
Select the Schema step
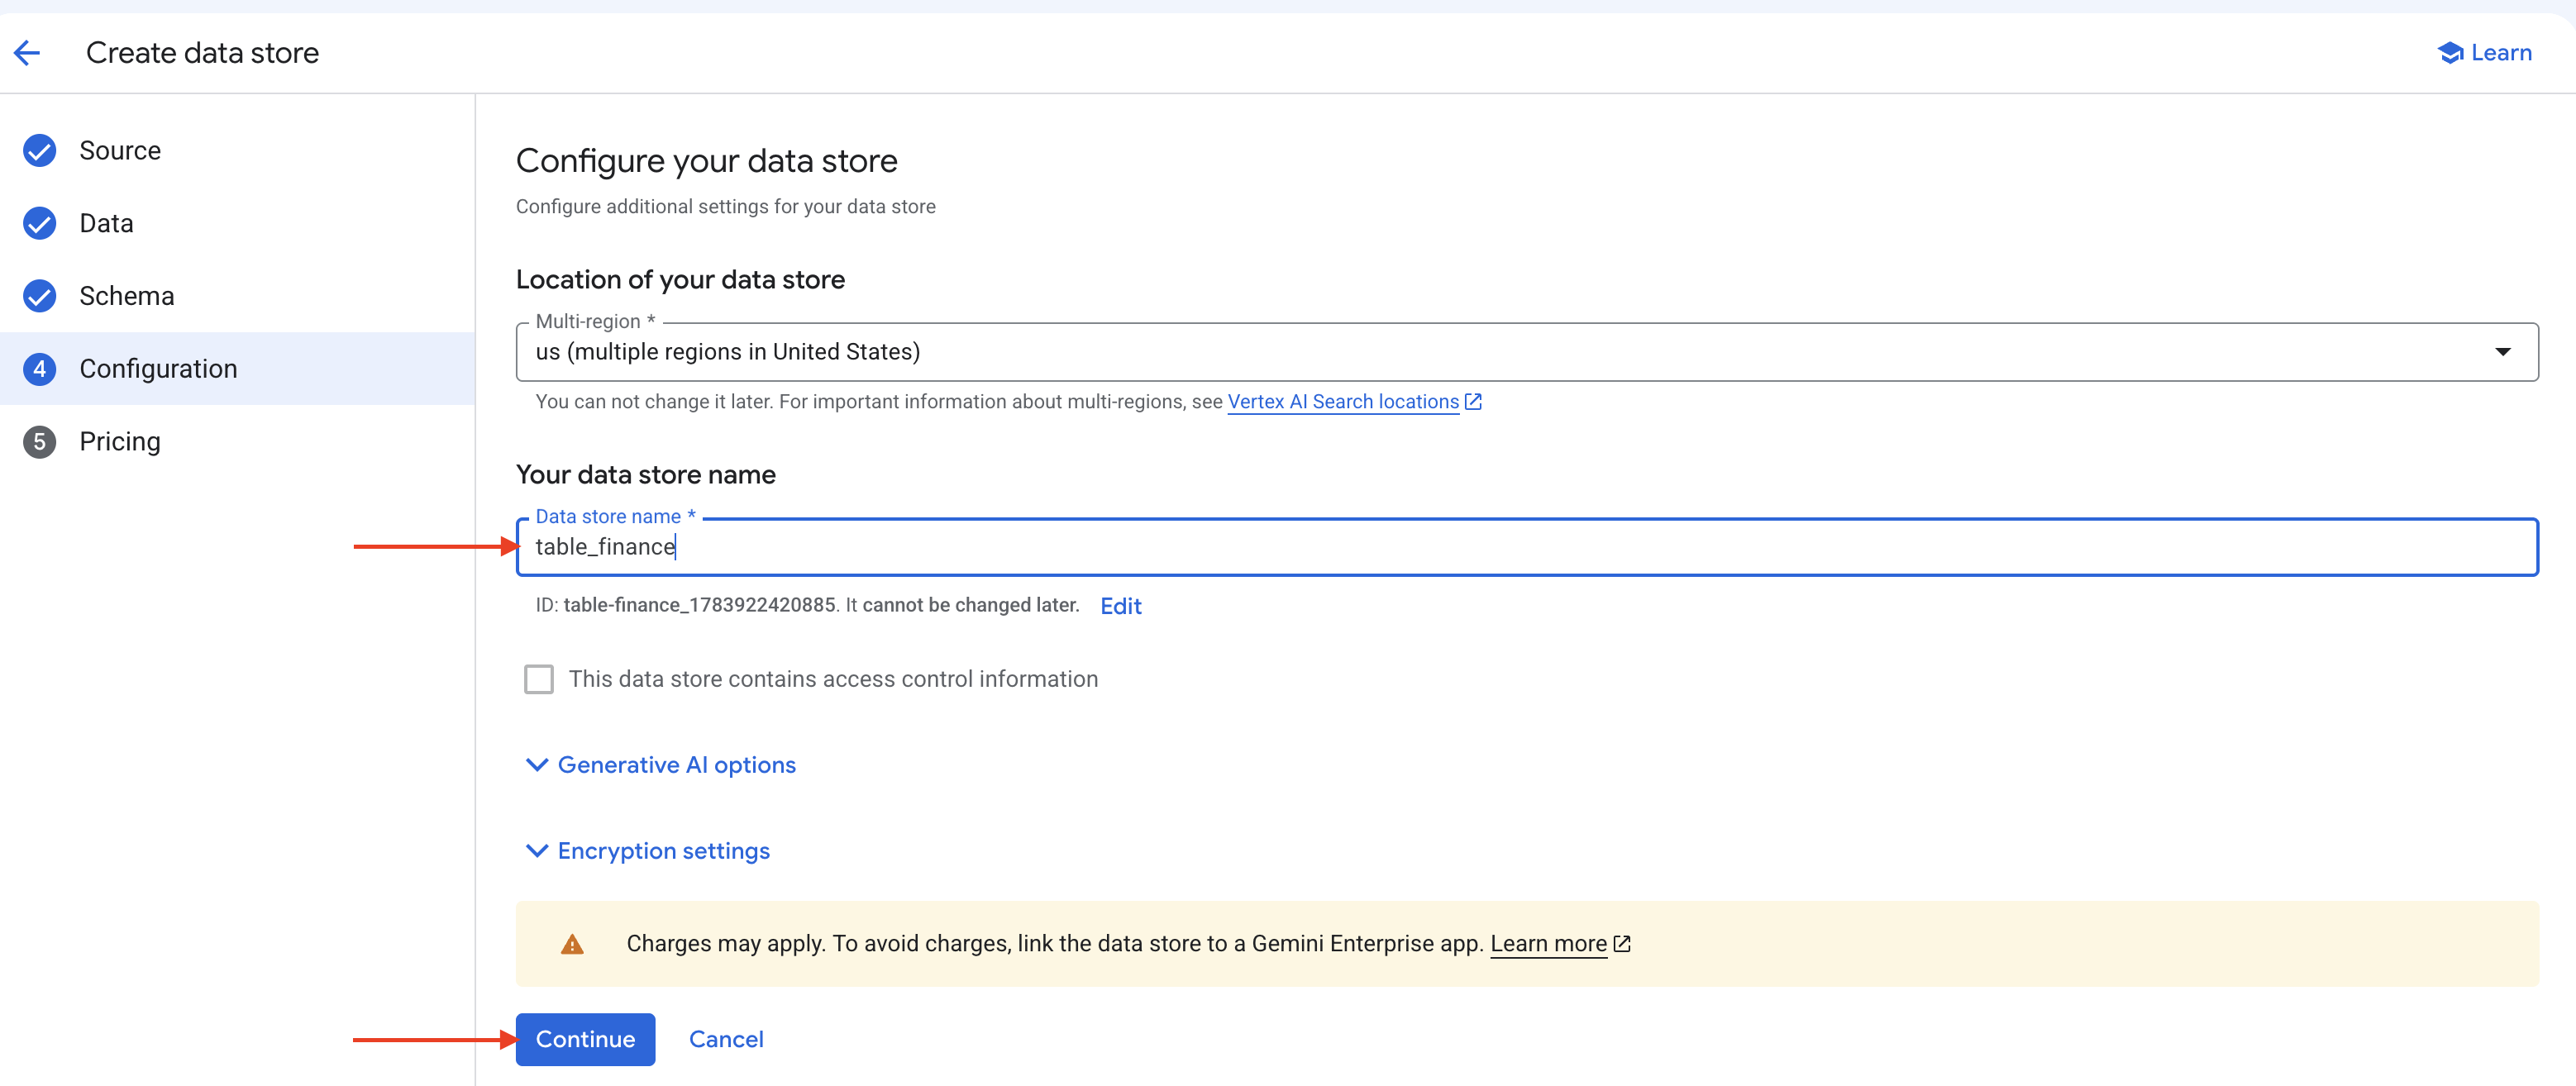[237, 296]
